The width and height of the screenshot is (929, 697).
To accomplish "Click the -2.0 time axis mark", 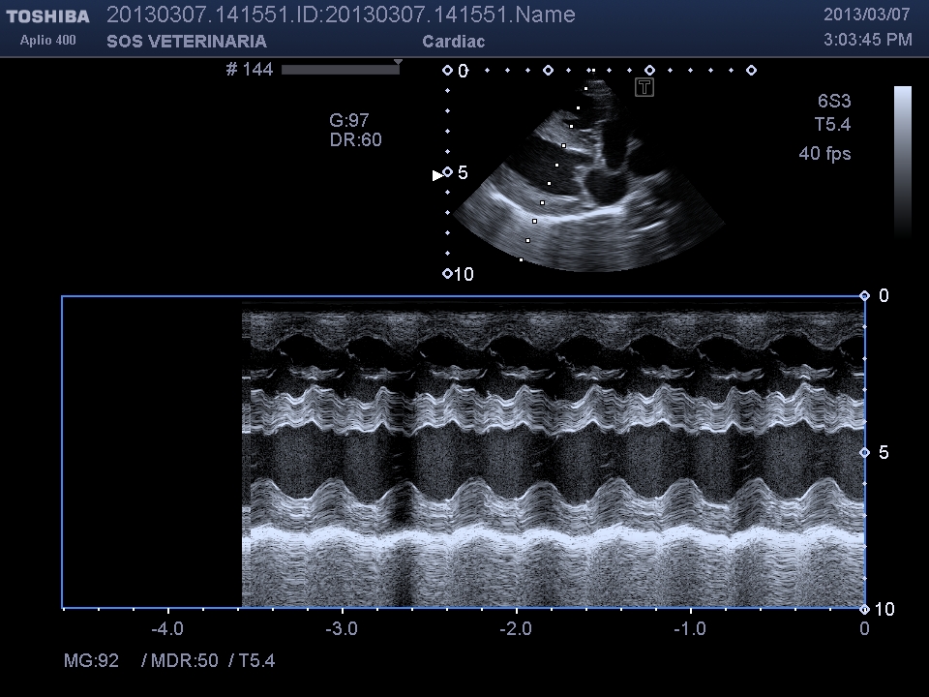I will 516,629.
